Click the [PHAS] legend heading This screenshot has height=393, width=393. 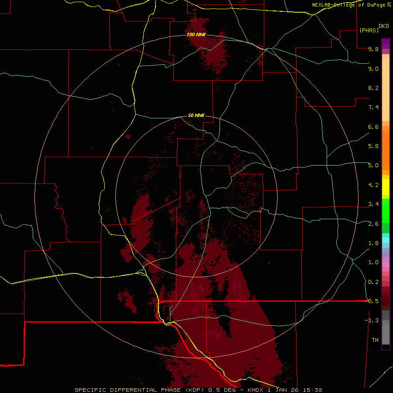pos(369,30)
